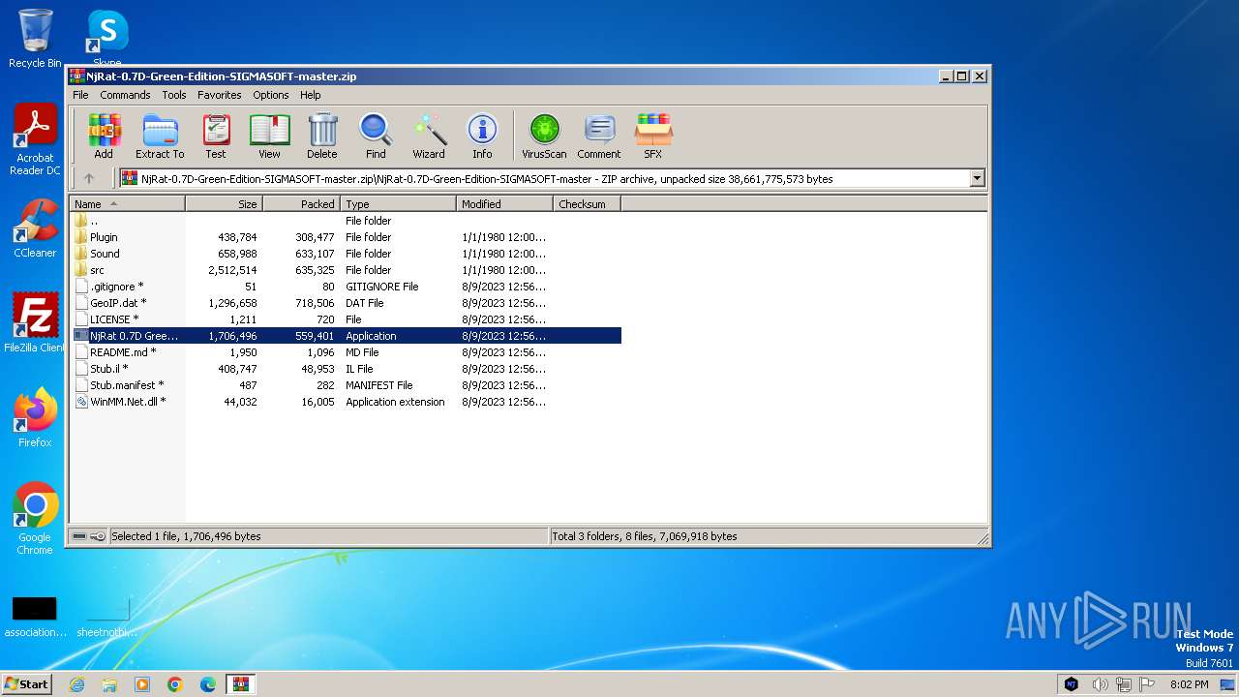The width and height of the screenshot is (1239, 697).
Task: Select the association desktop file
Action: 35,617
